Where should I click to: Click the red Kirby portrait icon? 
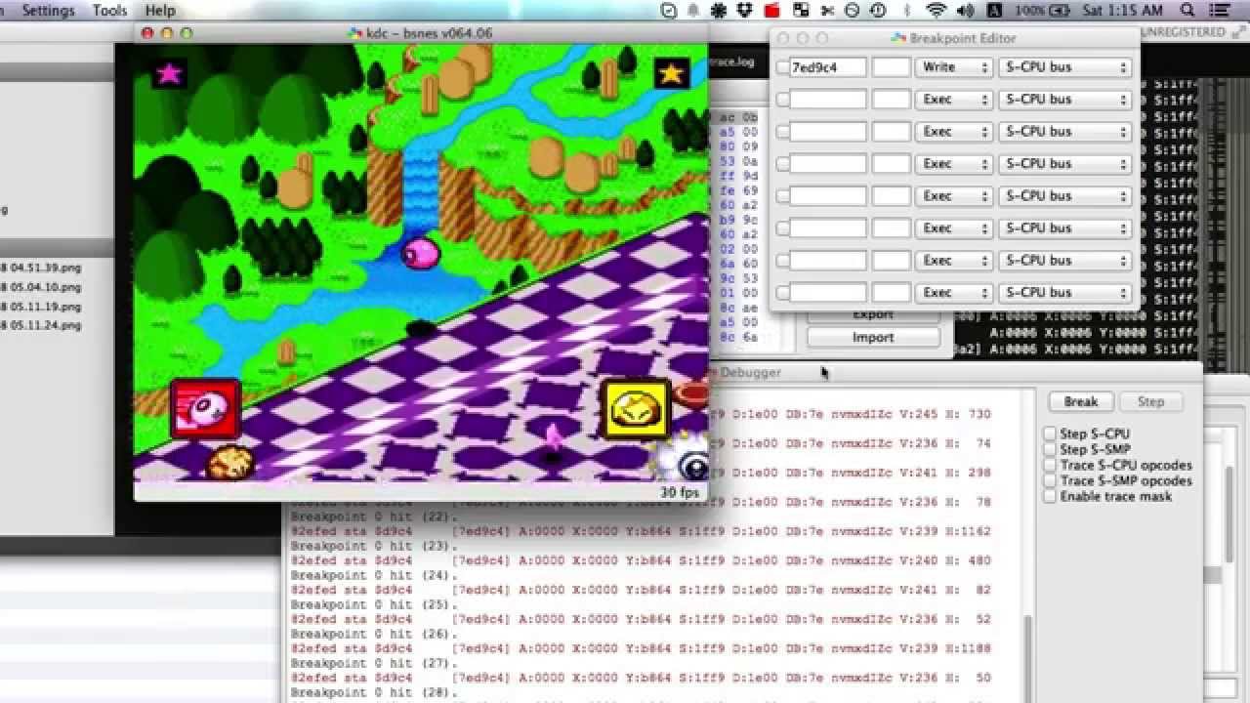coord(206,408)
